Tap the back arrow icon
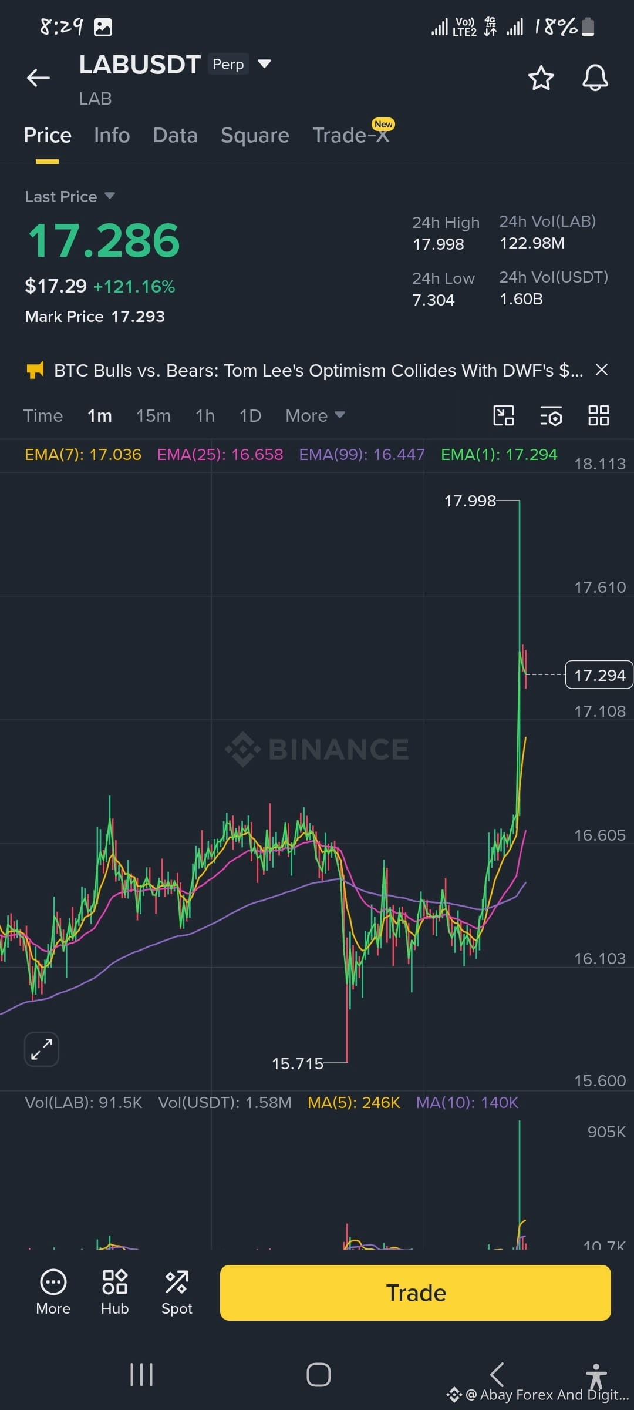Viewport: 634px width, 1410px height. [38, 78]
